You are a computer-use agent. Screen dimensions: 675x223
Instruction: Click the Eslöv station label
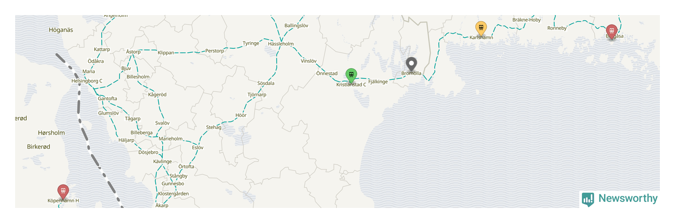click(197, 148)
